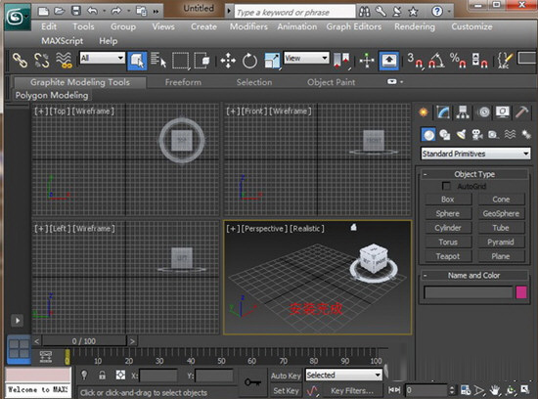538x399 pixels.
Task: Click the GeoSphere button
Action: click(501, 213)
